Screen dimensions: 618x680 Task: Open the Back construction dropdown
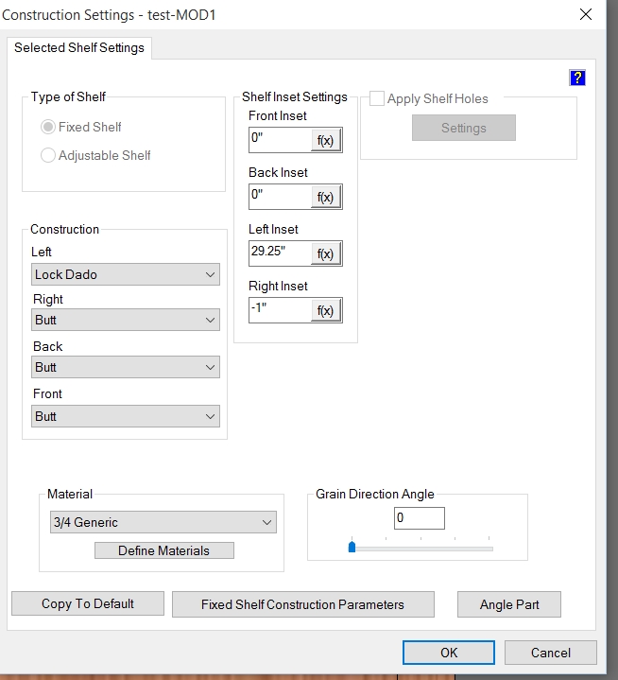126,367
